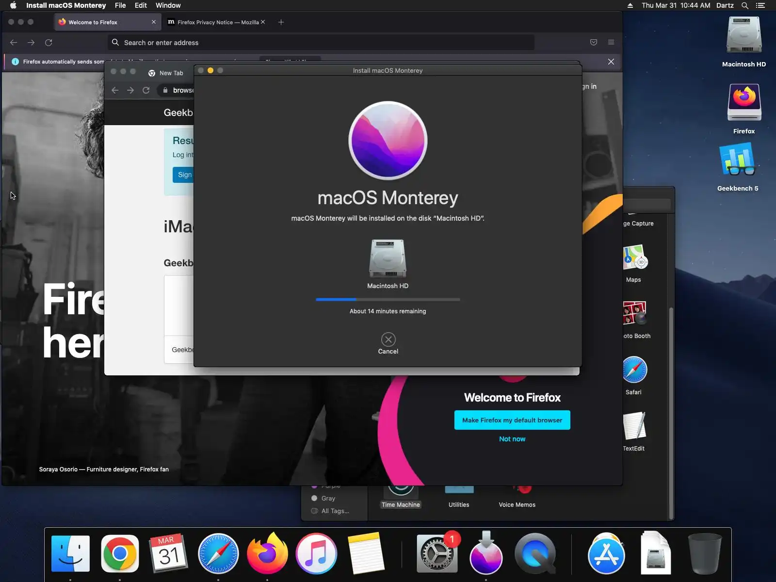The image size is (776, 582).
Task: Open Music from the Dock
Action: (x=316, y=554)
